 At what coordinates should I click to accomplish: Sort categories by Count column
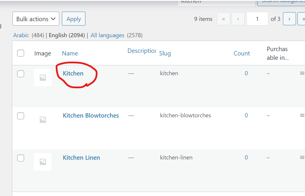point(242,53)
